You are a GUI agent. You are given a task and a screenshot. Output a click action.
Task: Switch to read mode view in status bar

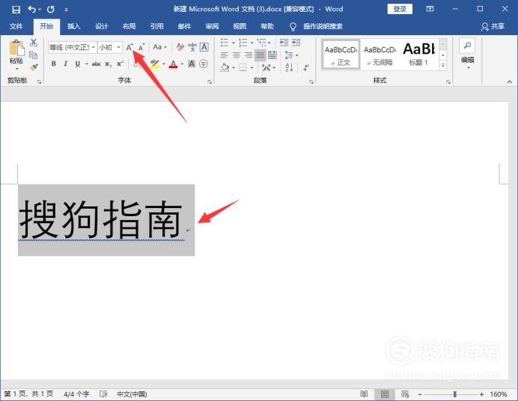[x=364, y=394]
